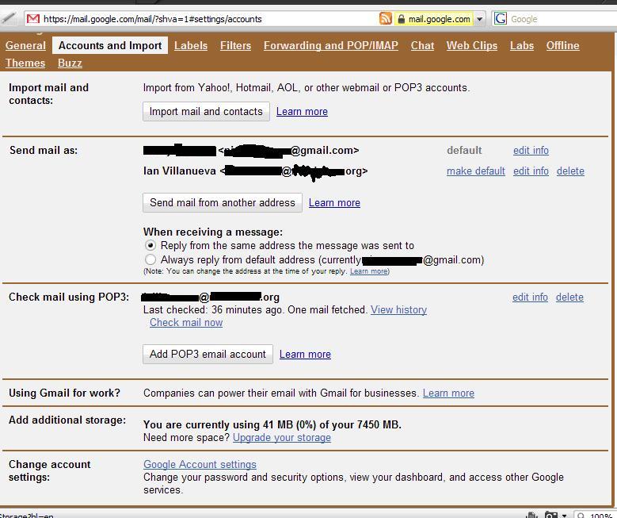Go to Forwarding and POP/IMAP tab
617x518 pixels.
click(x=331, y=45)
